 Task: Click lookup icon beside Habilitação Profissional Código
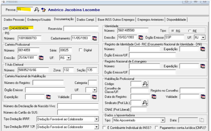[x=145, y=84]
